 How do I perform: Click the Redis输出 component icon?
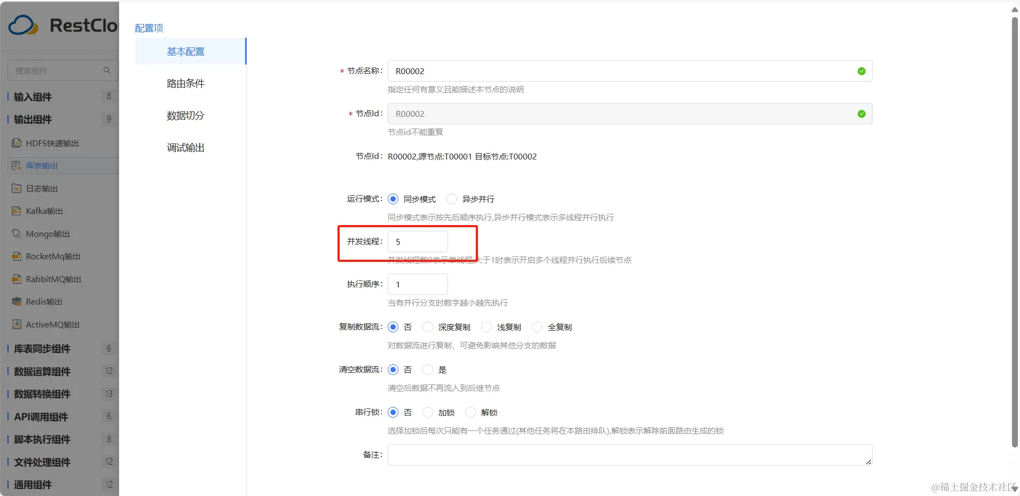coord(17,301)
